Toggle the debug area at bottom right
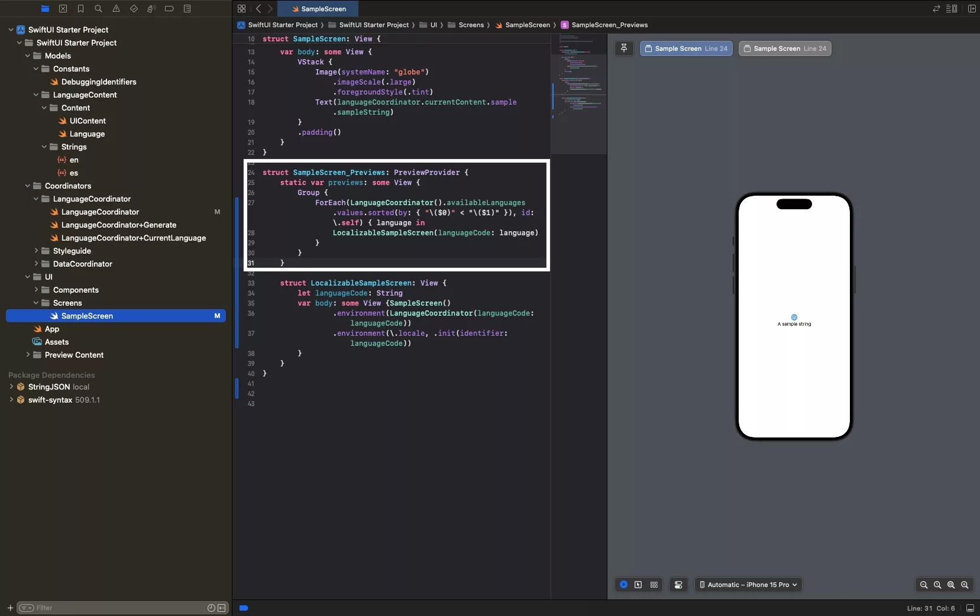The width and height of the screenshot is (980, 616). point(970,608)
